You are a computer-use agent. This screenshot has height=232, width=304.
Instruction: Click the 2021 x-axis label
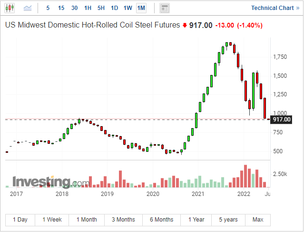tap(198, 194)
